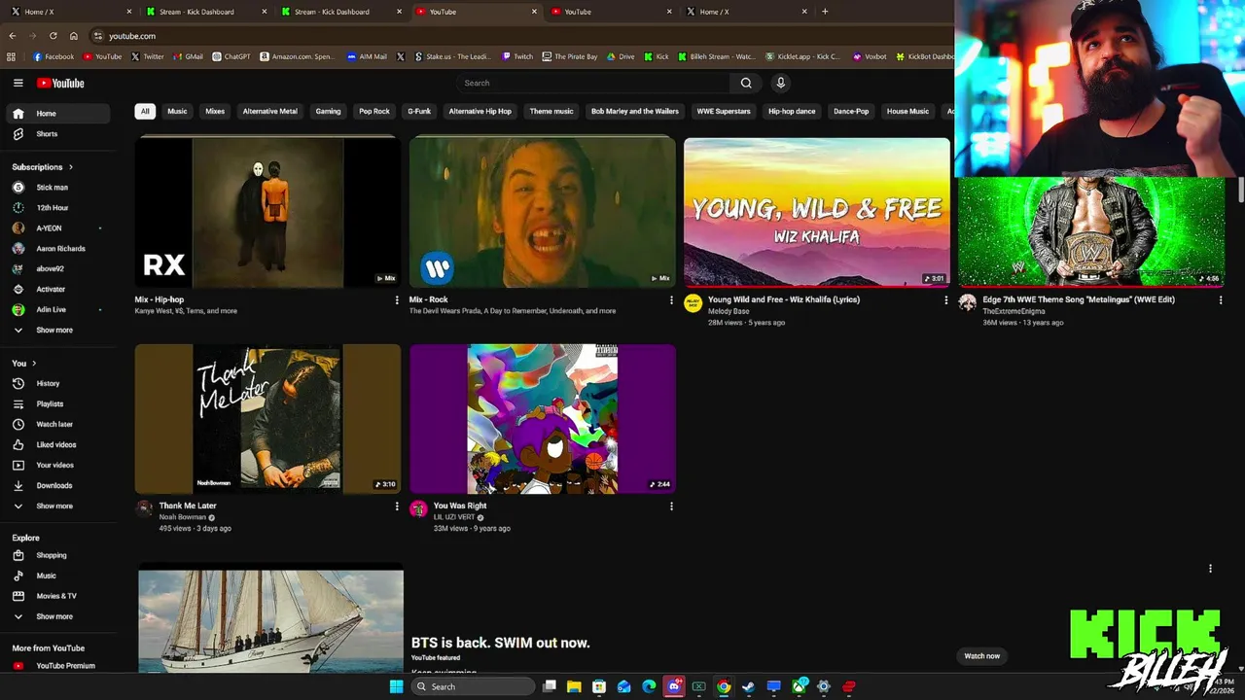This screenshot has height=700, width=1245.
Task: Open the Subscriptions heading chevron
Action: point(70,167)
